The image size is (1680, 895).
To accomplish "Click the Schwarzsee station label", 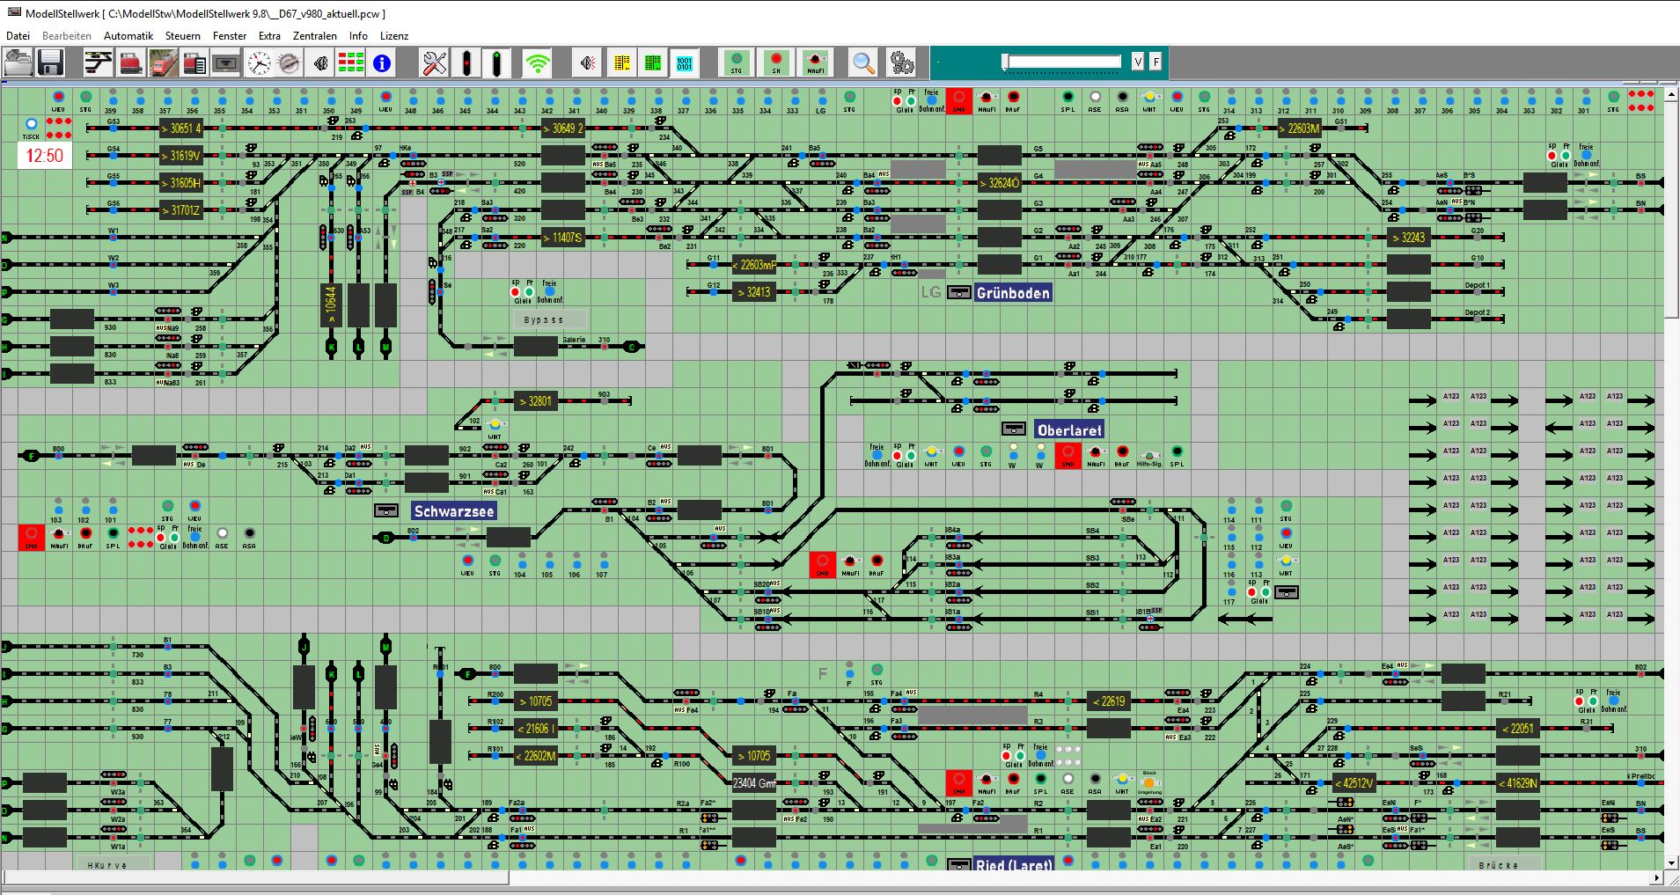I will coord(454,511).
